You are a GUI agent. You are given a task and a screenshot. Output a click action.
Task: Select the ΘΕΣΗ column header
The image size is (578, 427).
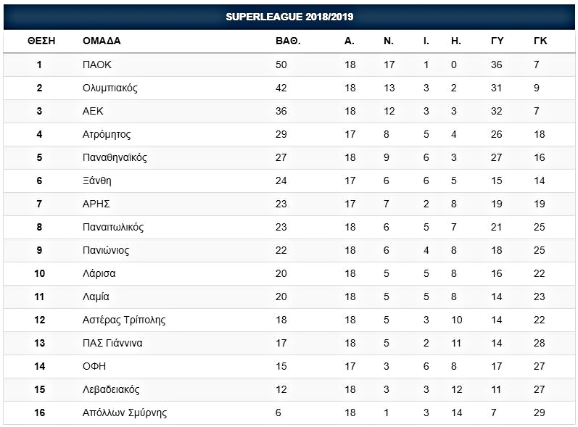41,41
